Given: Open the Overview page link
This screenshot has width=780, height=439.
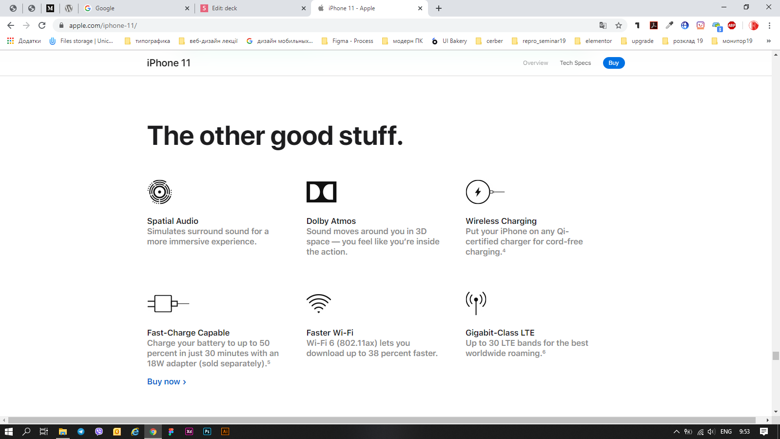Looking at the screenshot, I should pyautogui.click(x=535, y=63).
